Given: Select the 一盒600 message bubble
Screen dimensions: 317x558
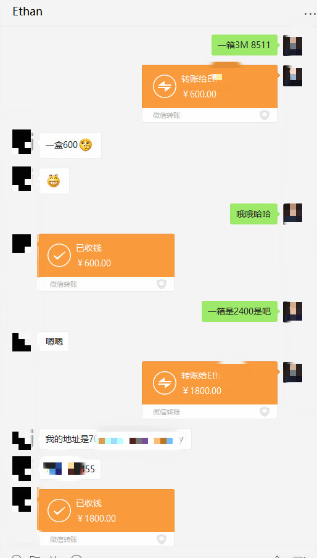Looking at the screenshot, I should (70, 145).
